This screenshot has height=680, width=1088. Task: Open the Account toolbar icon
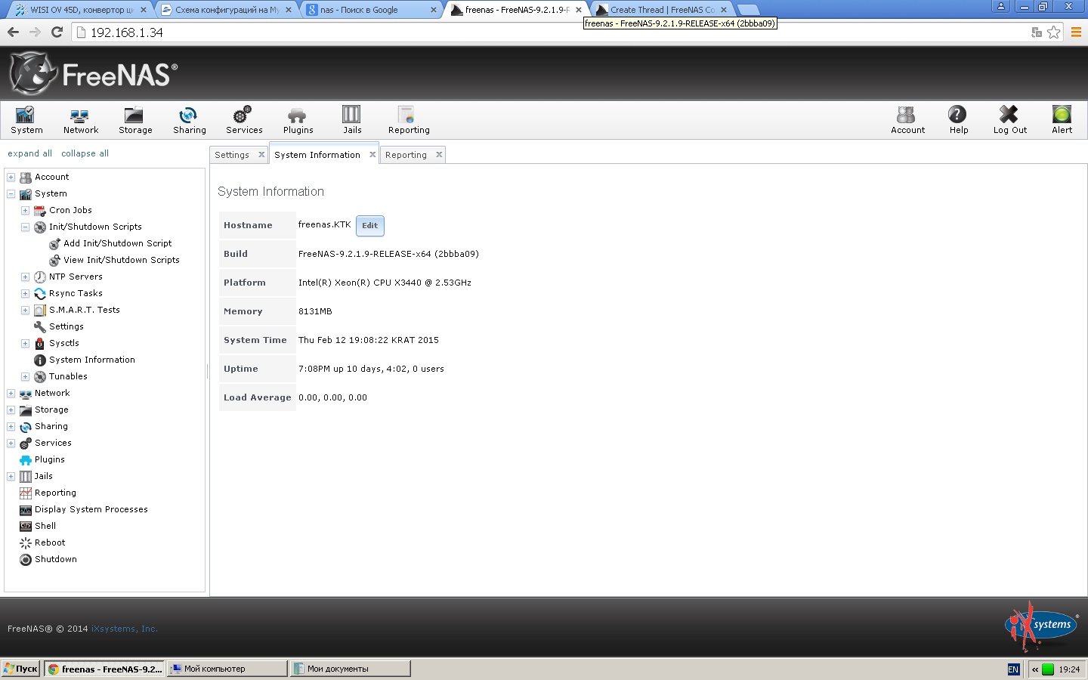point(907,120)
